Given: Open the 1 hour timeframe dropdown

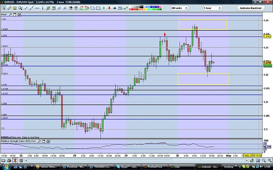Looking at the screenshot, I should click(212, 8).
